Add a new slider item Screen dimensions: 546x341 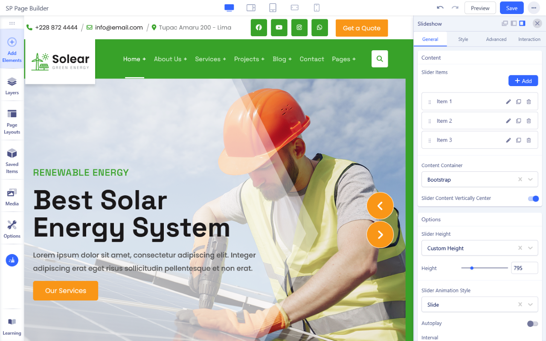coord(523,81)
